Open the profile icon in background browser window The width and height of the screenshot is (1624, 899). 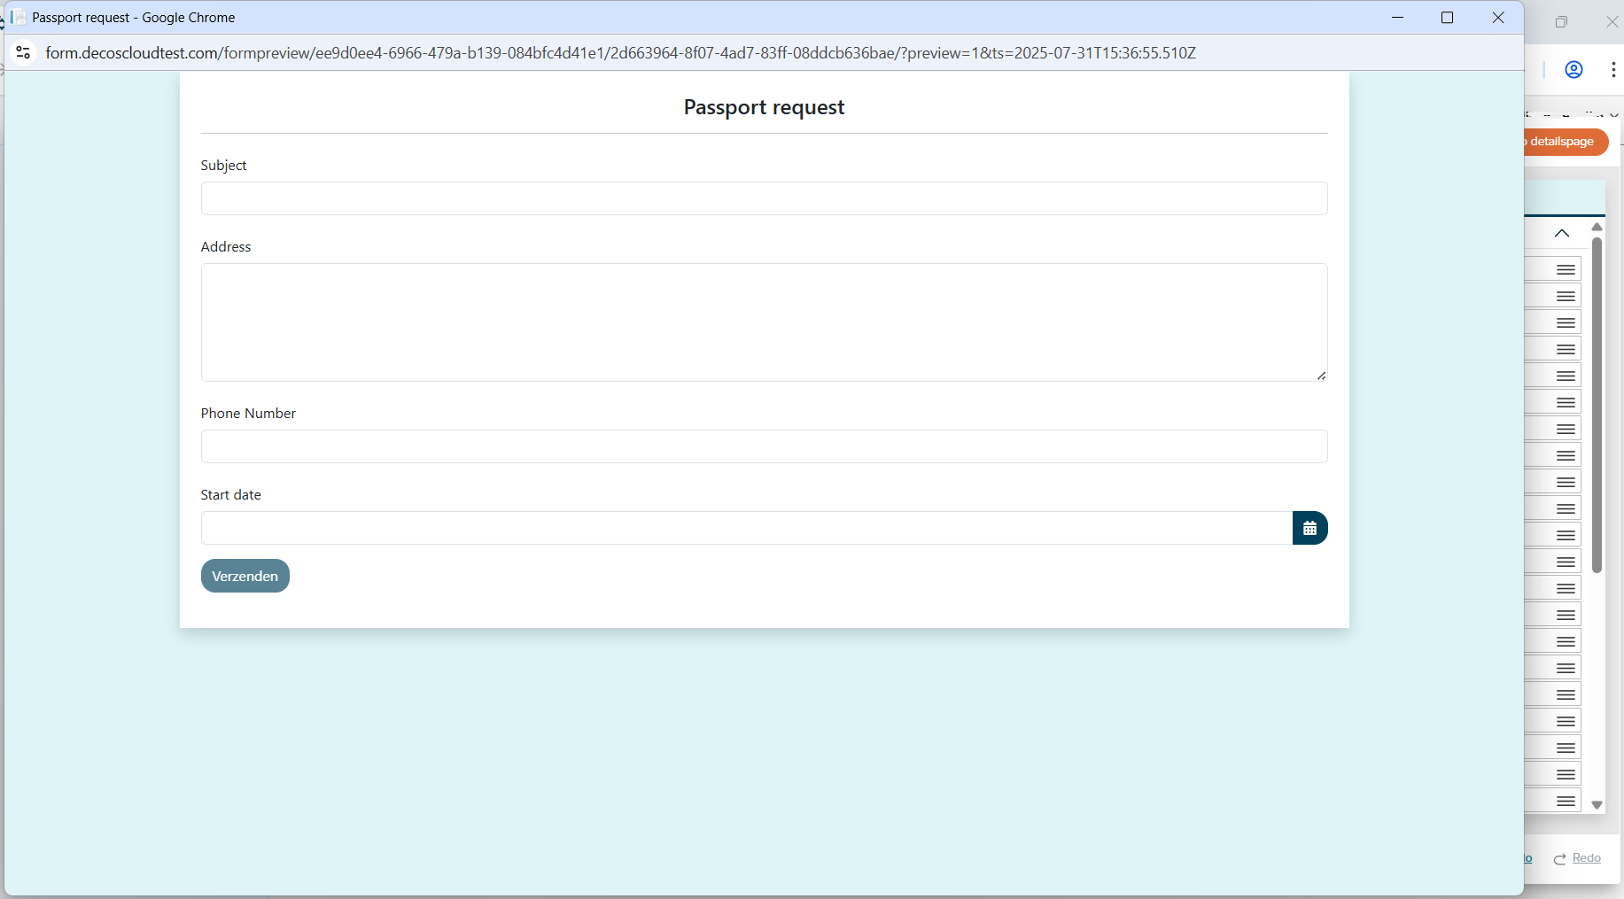[1573, 70]
